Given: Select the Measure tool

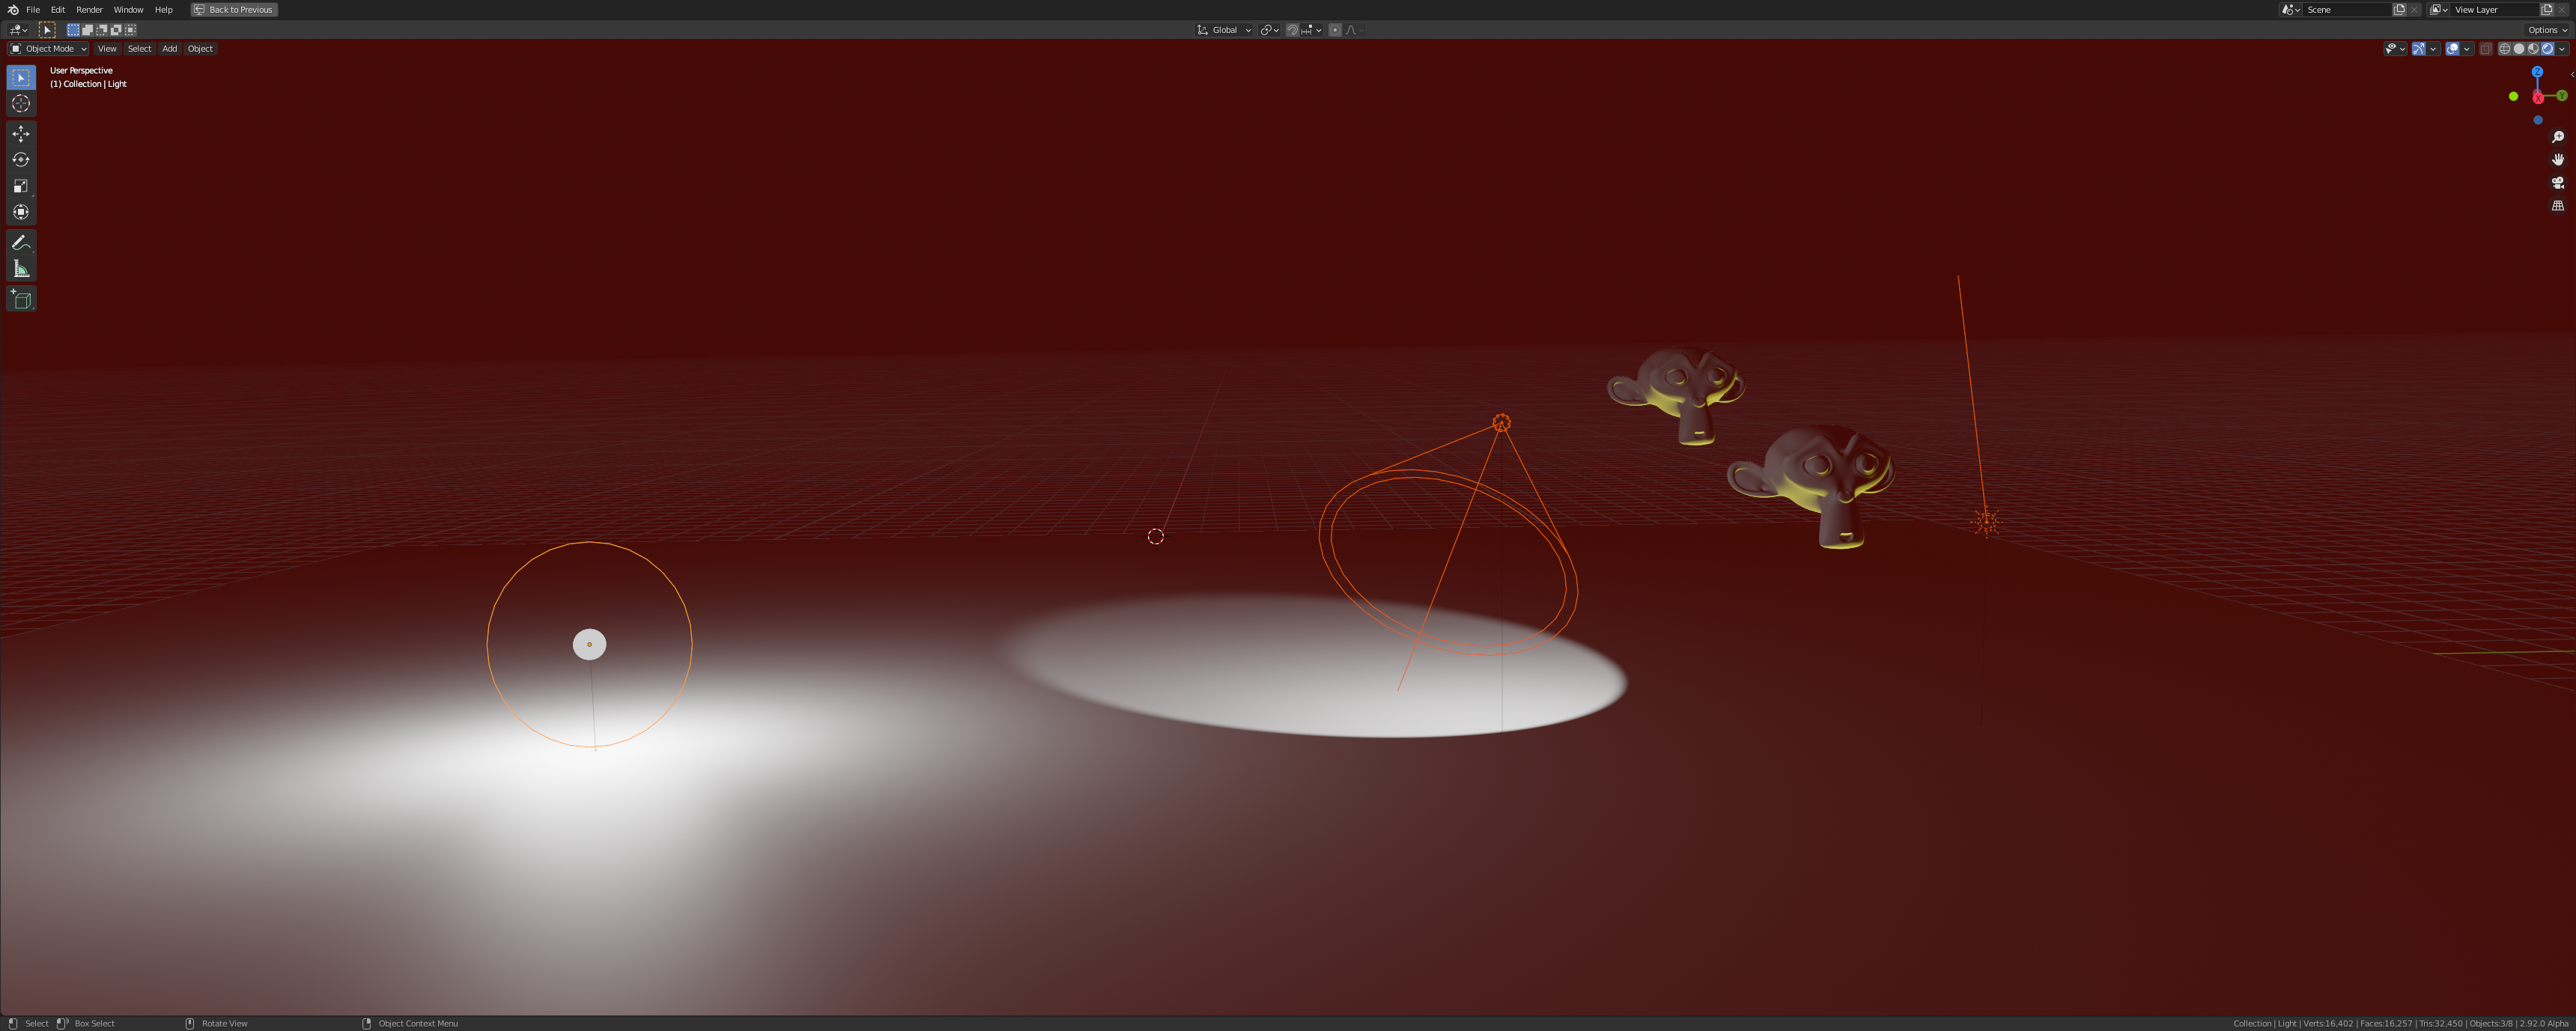Looking at the screenshot, I should 21,269.
